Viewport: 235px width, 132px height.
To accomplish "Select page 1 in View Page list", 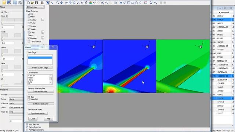I will point(40,55).
